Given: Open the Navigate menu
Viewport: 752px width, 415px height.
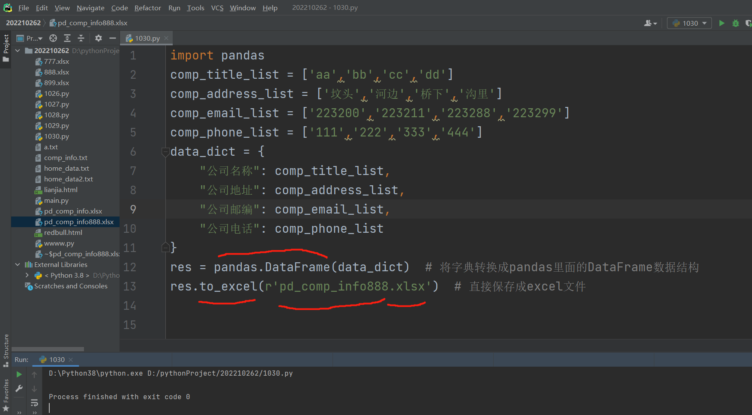Looking at the screenshot, I should tap(90, 8).
